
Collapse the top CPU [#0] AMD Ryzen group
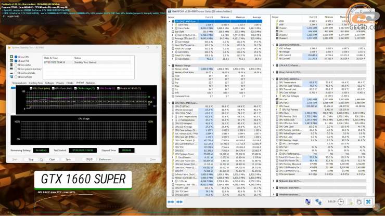[170, 21]
